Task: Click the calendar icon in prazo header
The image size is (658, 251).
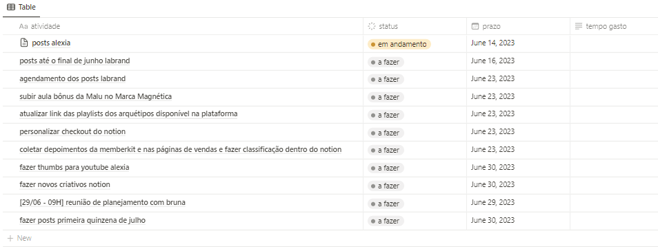Action: tap(475, 26)
